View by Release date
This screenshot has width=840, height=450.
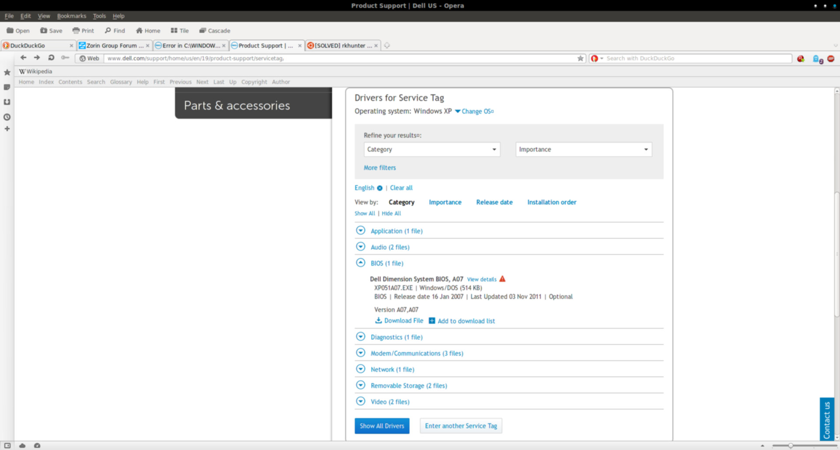pos(494,202)
